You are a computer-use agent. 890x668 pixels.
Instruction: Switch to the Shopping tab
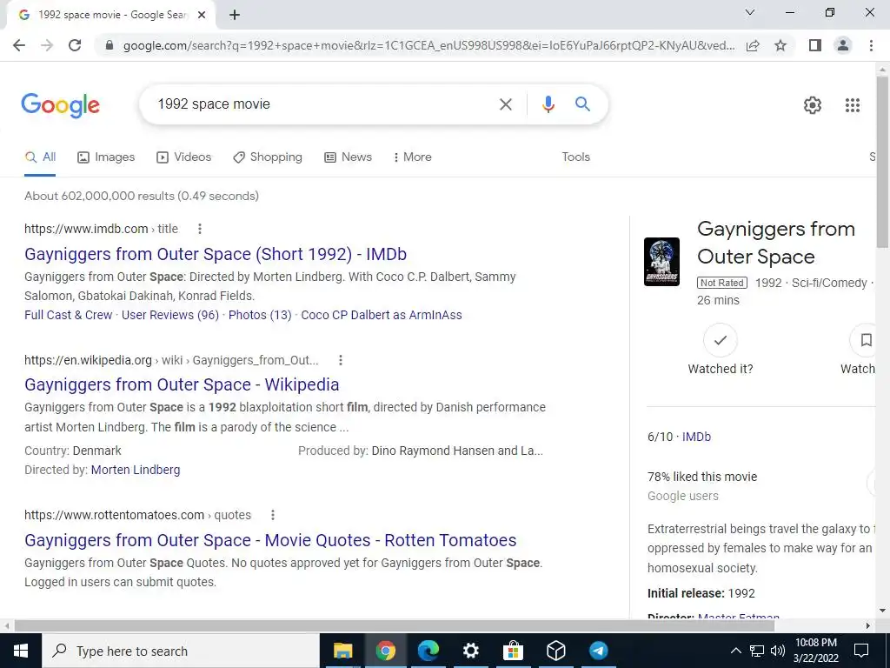[x=268, y=157]
